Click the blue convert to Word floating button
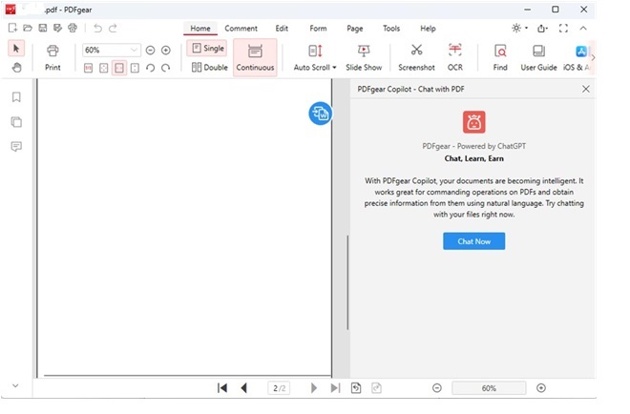This screenshot has height=414, width=630. pos(320,114)
